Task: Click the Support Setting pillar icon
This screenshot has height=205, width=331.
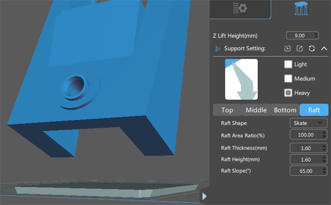Action: pyautogui.click(x=218, y=49)
